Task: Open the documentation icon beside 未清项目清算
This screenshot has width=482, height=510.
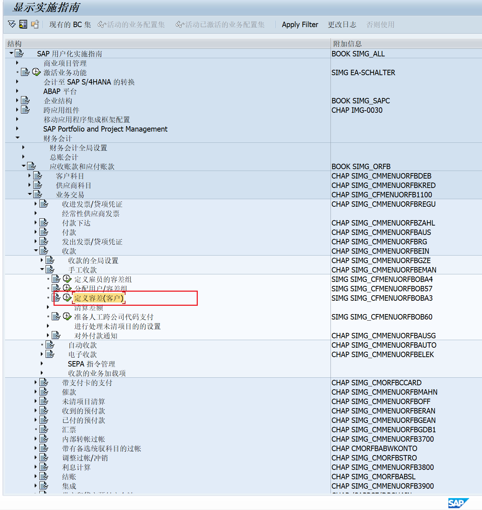Action: pyautogui.click(x=44, y=401)
